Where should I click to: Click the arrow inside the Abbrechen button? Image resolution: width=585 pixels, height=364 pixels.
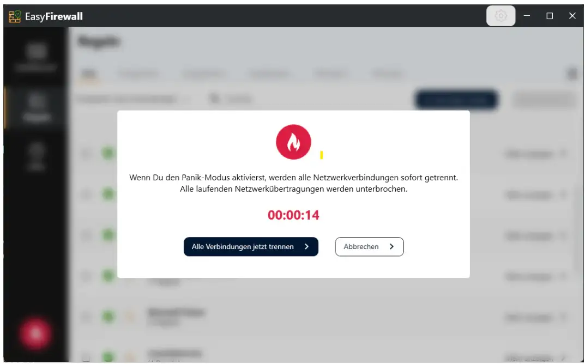tap(391, 246)
